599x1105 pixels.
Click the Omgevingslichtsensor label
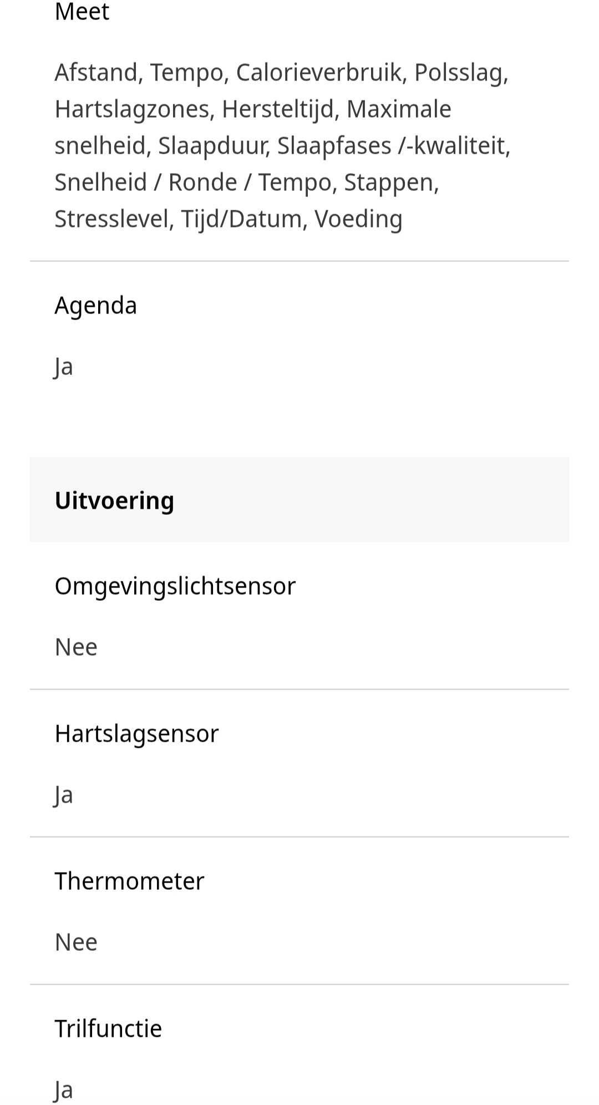click(175, 586)
